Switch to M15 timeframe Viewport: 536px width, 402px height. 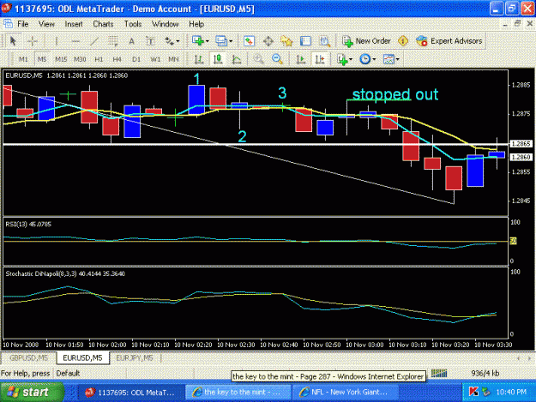pos(61,59)
